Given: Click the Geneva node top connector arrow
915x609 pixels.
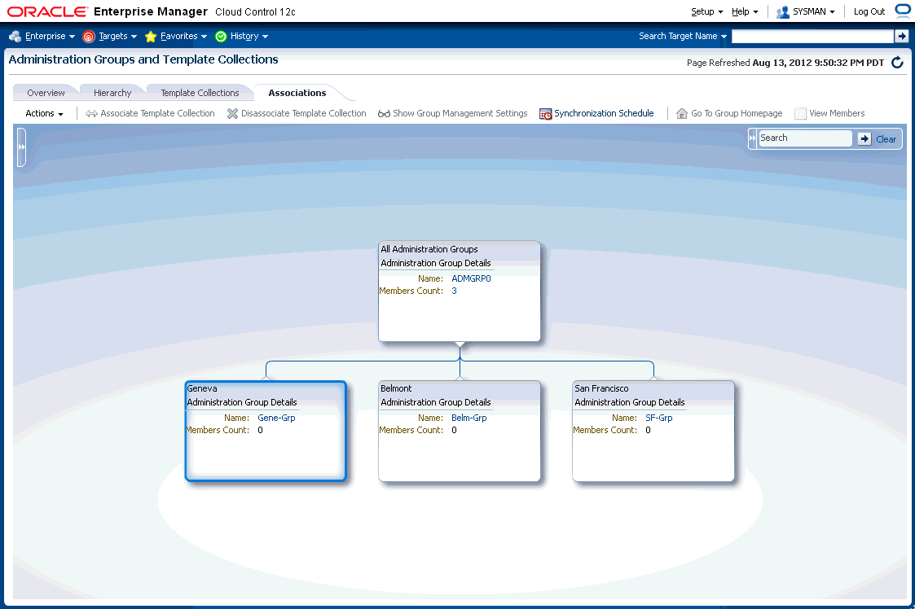Looking at the screenshot, I should pos(266,379).
